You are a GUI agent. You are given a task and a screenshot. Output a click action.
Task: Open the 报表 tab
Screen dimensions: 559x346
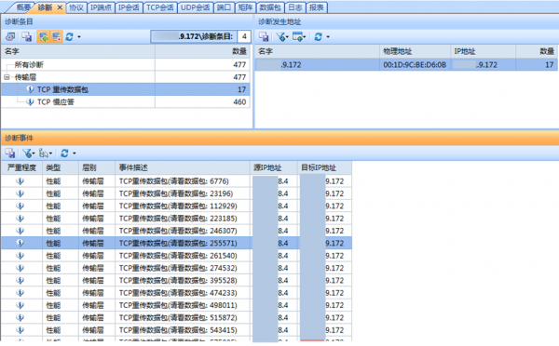pos(317,7)
